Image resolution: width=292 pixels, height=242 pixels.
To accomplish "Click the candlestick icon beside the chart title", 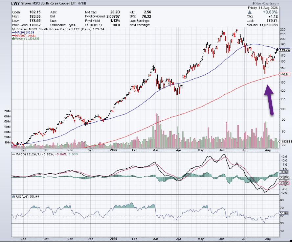I will pyautogui.click(x=13, y=29).
